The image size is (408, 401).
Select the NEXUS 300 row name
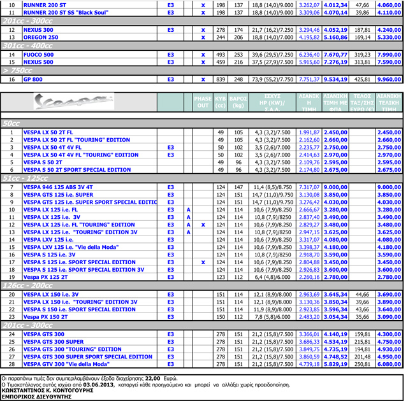(38, 30)
